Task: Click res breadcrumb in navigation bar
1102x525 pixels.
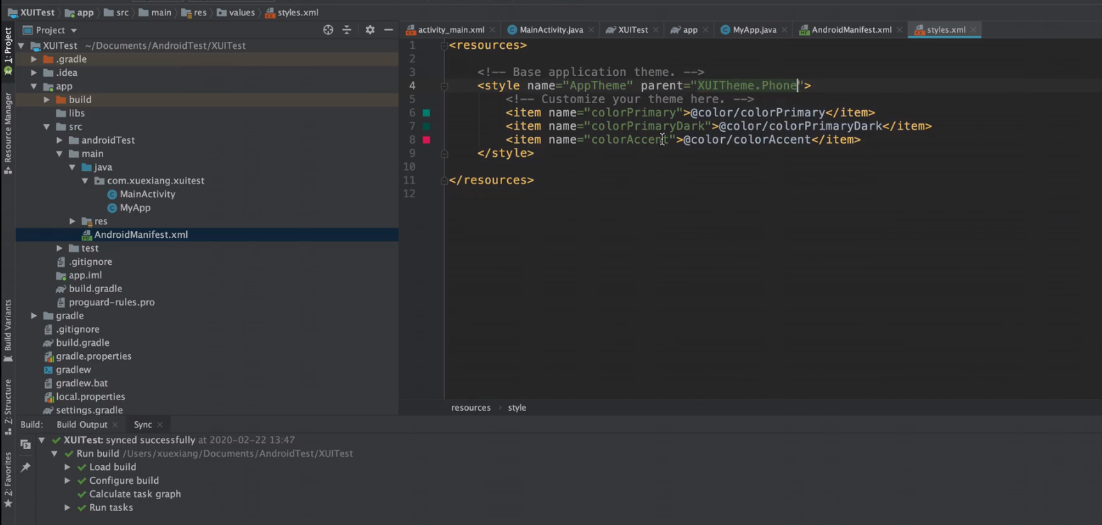Action: [199, 13]
